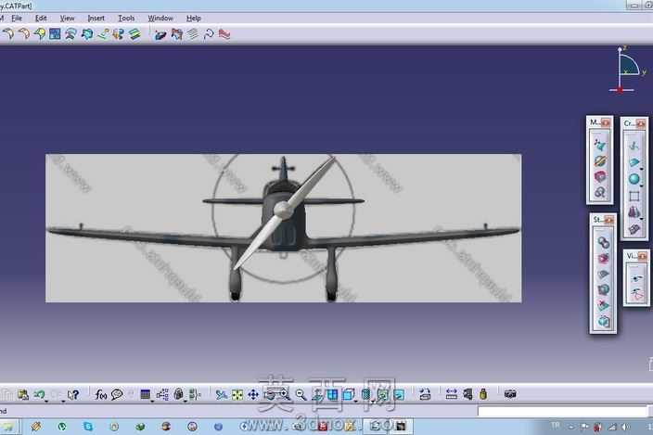Expand the isometric view cube dropdown arrow
The width and height of the screenshot is (653, 435).
click(x=355, y=401)
